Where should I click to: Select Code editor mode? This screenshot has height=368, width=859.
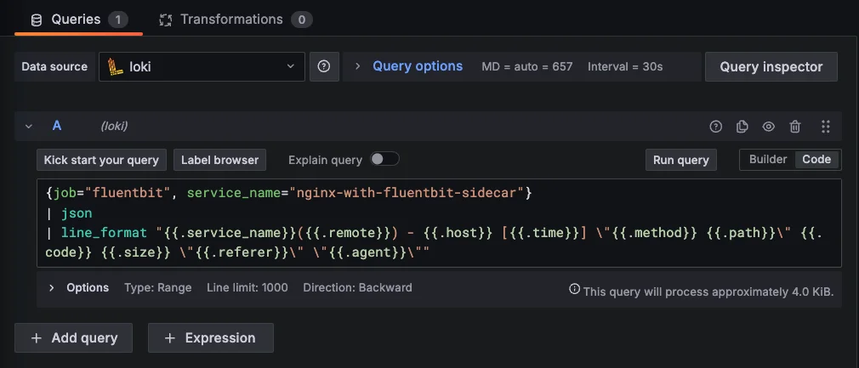point(816,159)
